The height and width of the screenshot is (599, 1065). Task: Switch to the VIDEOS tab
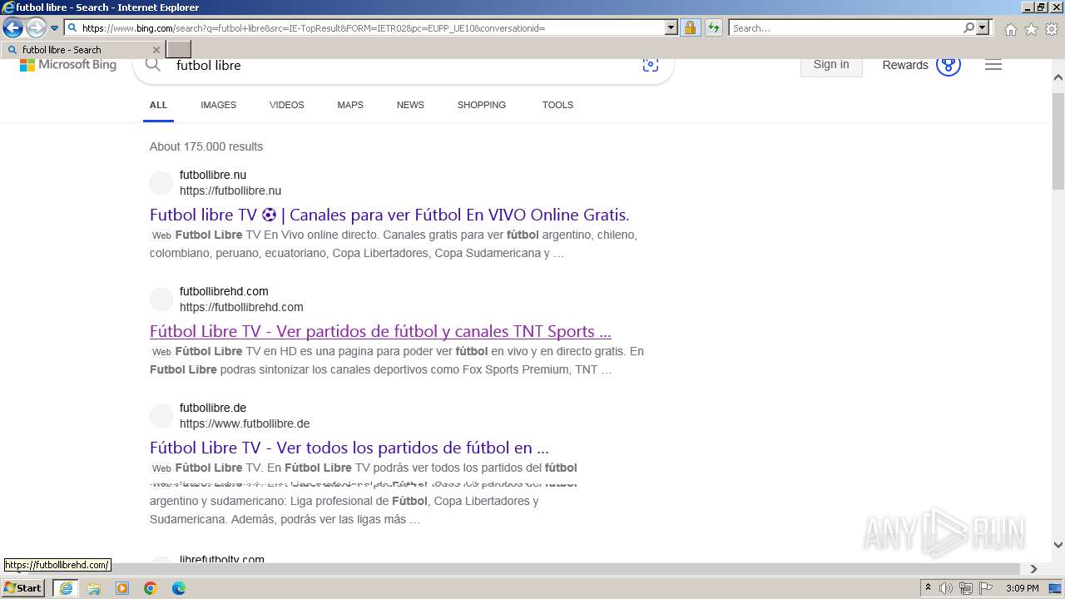pyautogui.click(x=287, y=105)
